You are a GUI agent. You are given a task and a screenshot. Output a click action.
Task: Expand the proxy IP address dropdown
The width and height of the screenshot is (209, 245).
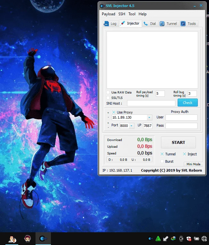149,117
